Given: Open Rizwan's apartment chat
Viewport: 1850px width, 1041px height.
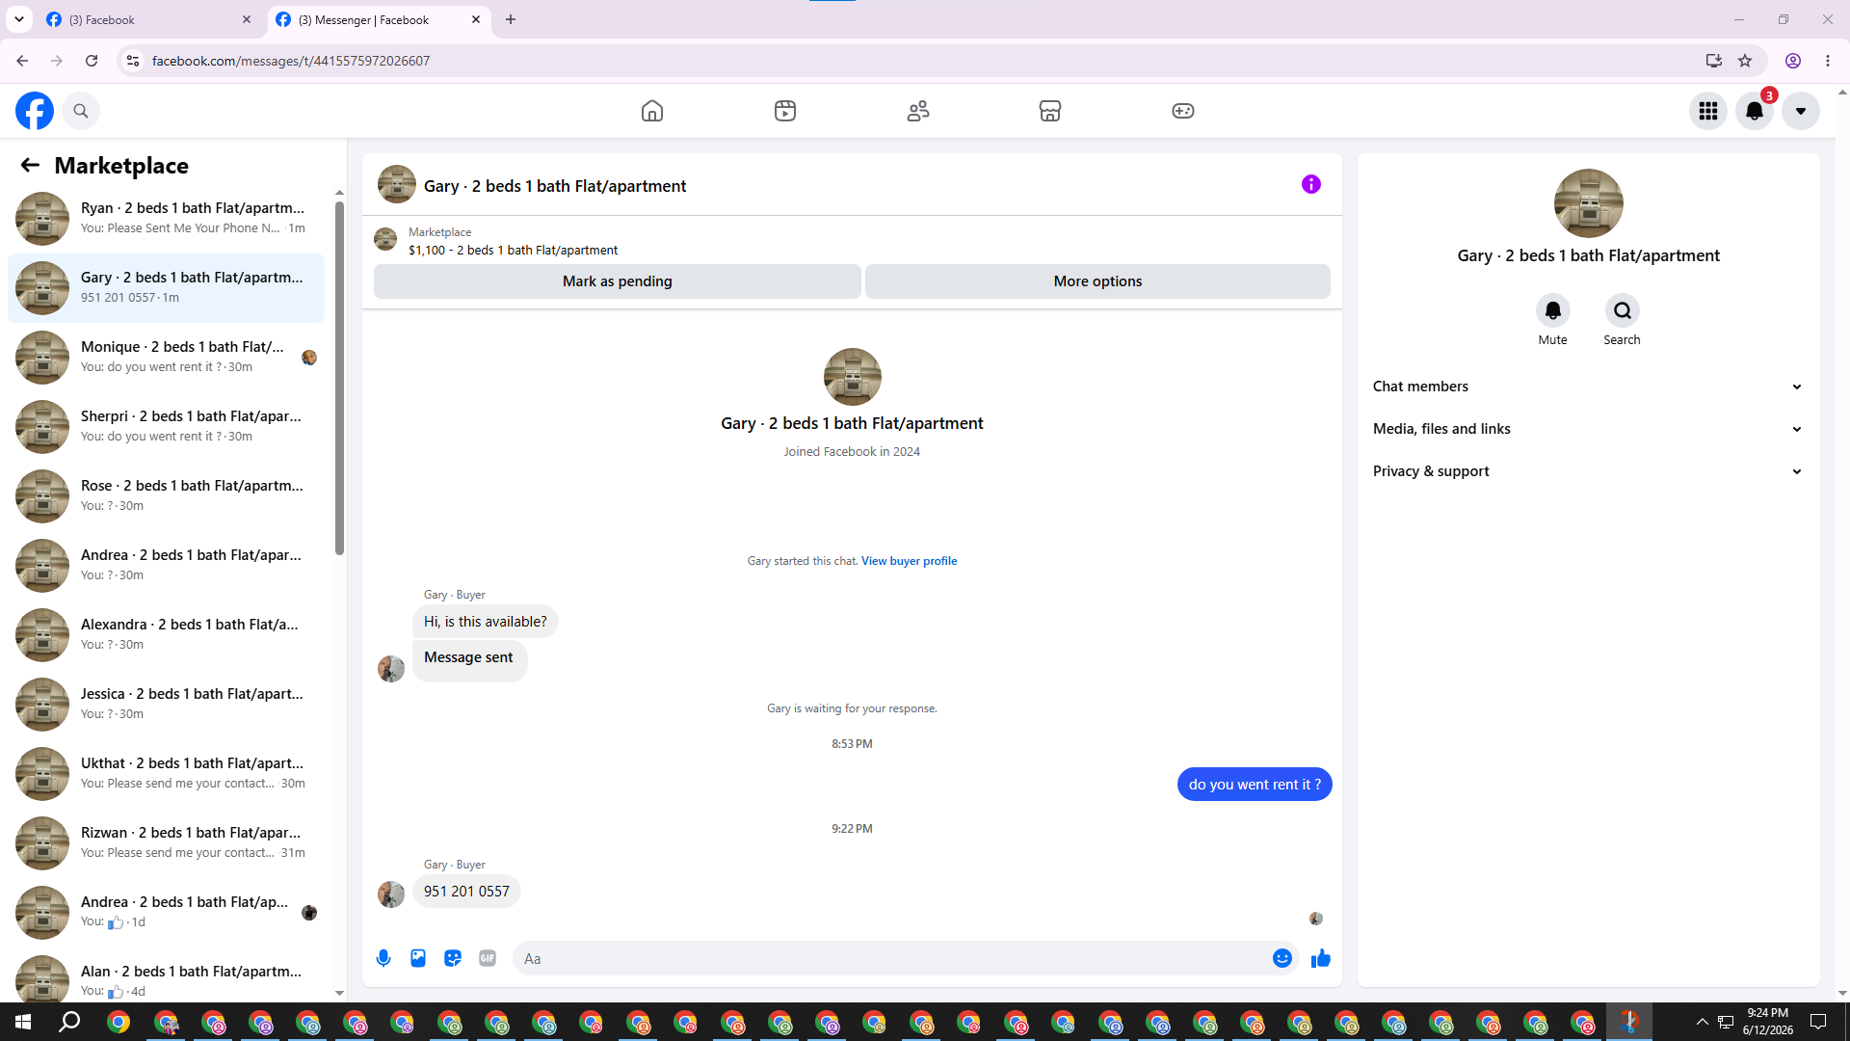Looking at the screenshot, I should [x=166, y=843].
